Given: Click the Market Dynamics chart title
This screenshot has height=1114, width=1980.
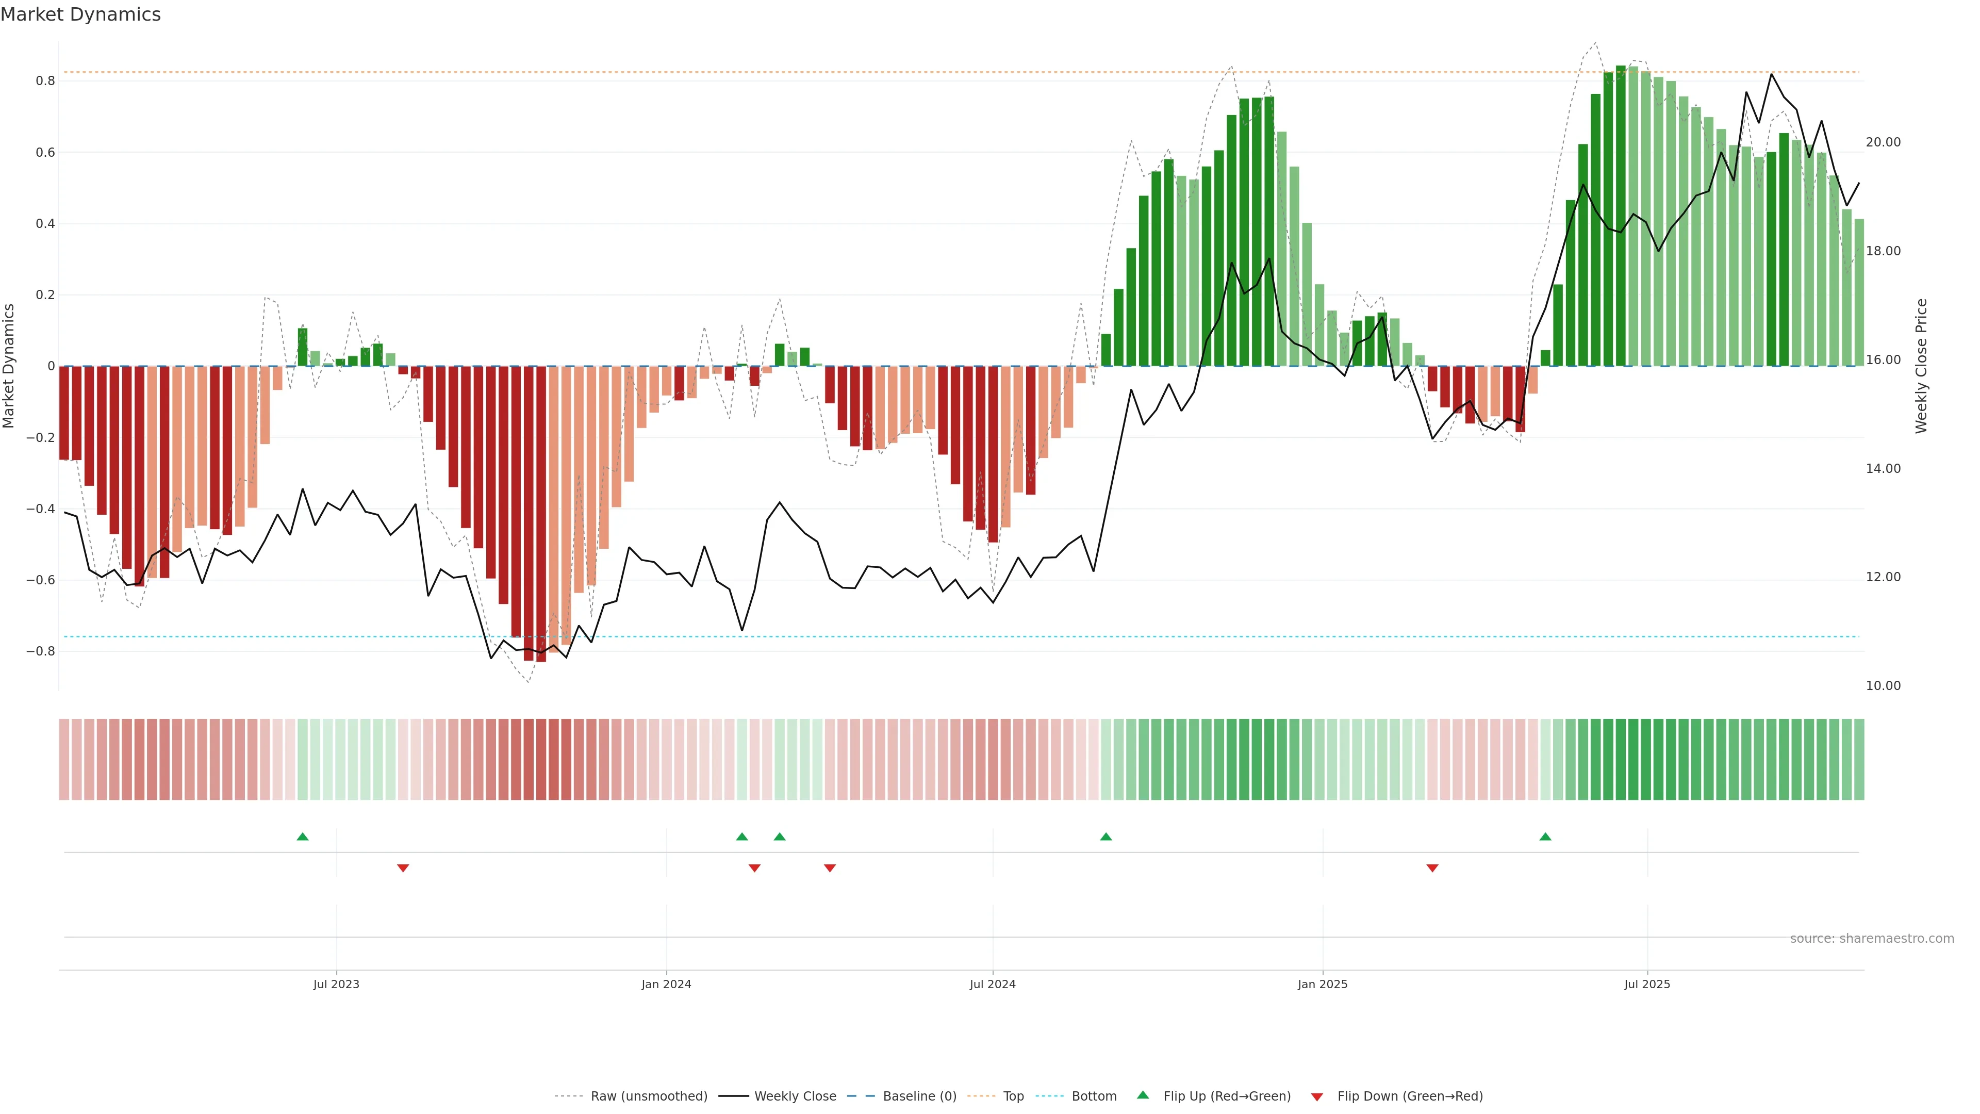Looking at the screenshot, I should 81,14.
